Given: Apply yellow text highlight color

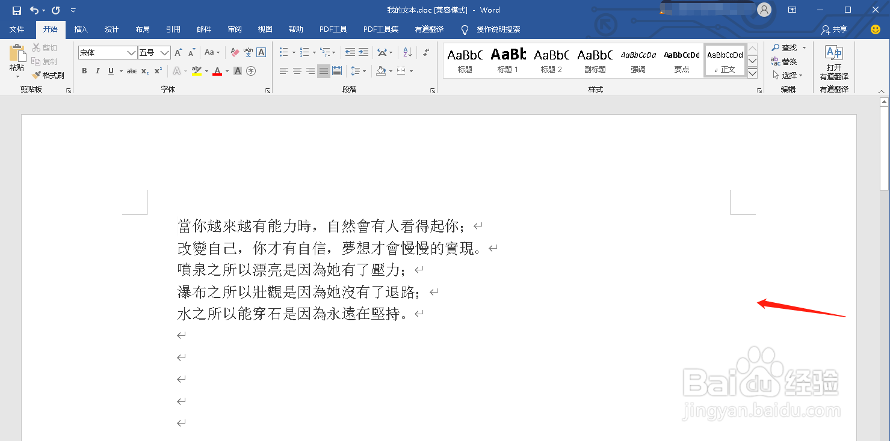Looking at the screenshot, I should (x=196, y=71).
